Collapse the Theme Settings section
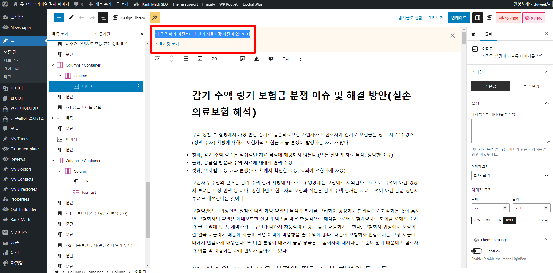Screen dimensions: 553x273 [545, 239]
